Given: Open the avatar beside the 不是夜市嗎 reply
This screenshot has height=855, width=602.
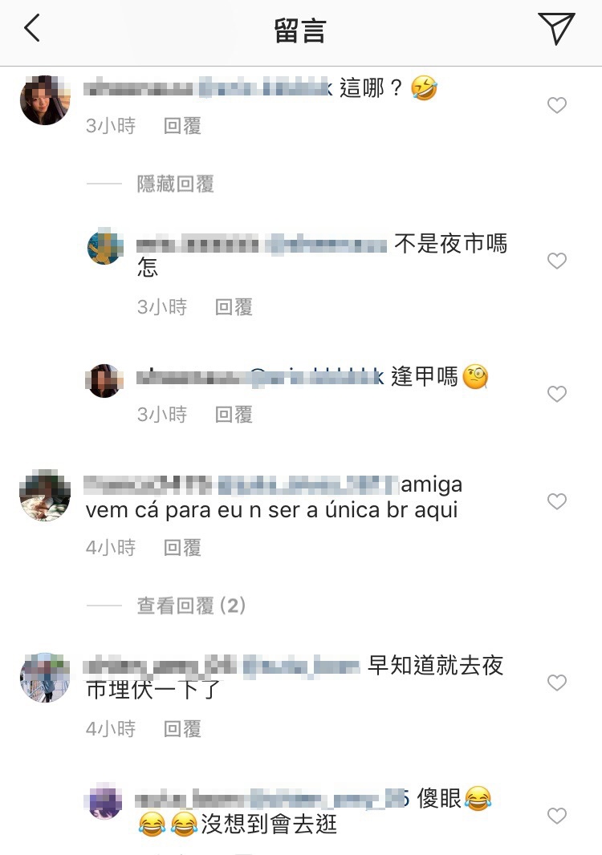Looking at the screenshot, I should coord(105,246).
